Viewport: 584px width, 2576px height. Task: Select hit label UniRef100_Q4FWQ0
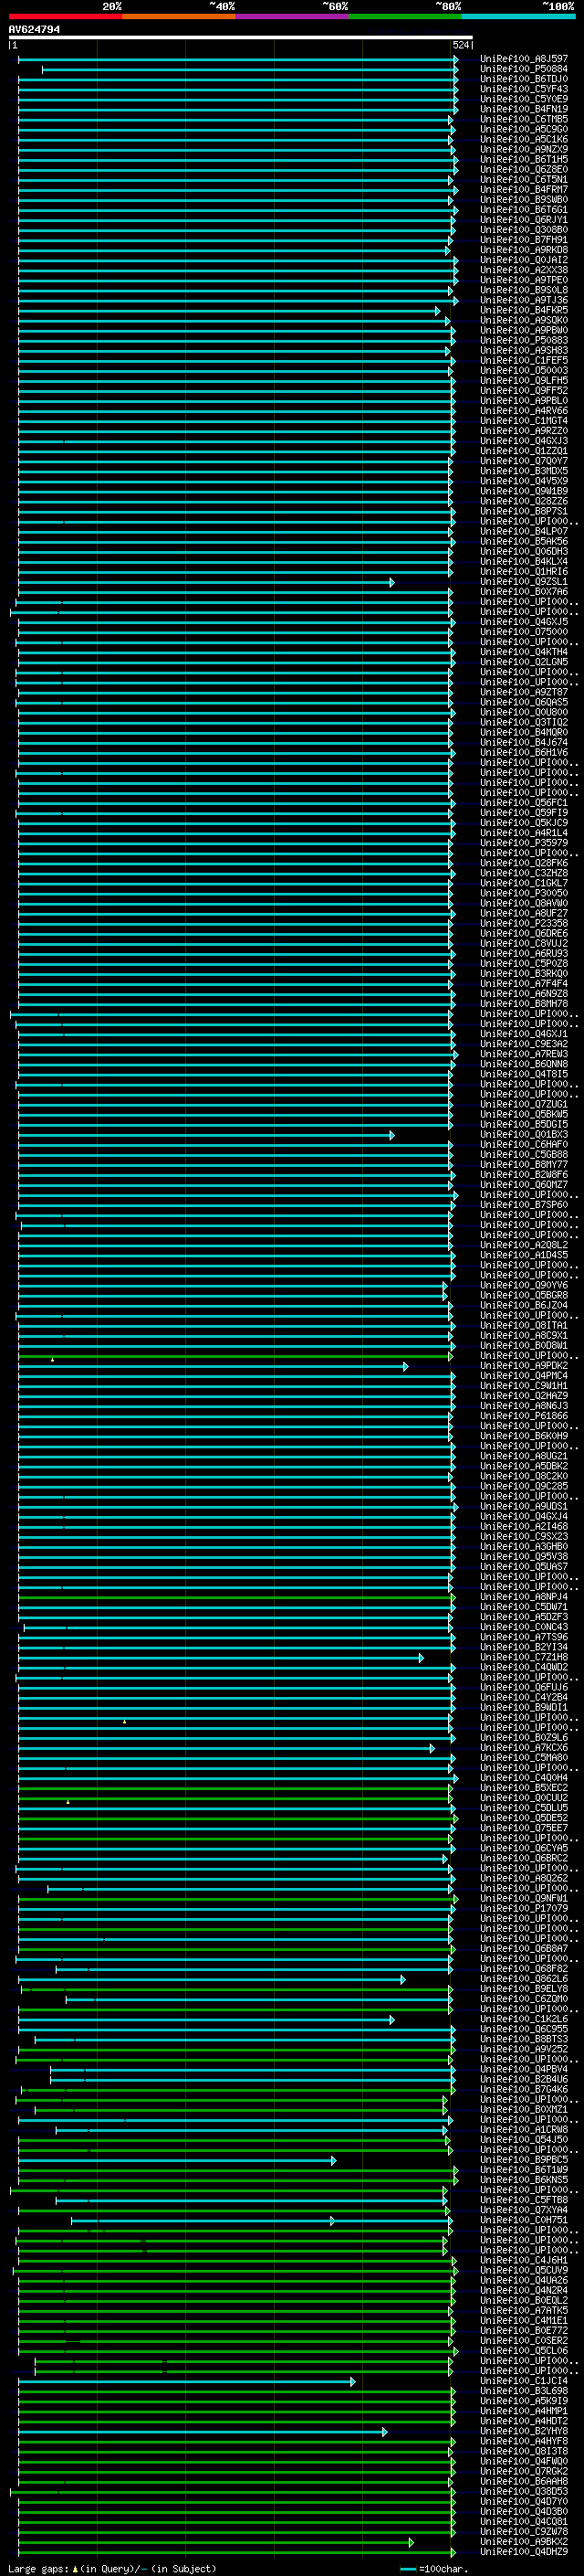point(523,2461)
